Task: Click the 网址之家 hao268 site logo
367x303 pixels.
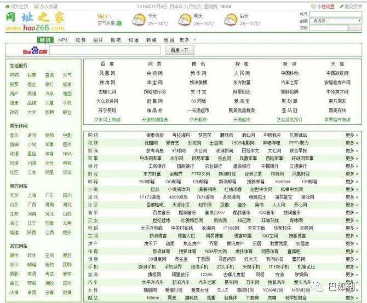Action: click(x=35, y=21)
